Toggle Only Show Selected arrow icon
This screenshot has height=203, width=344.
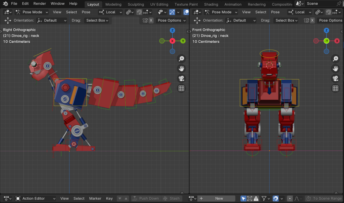pyautogui.click(x=243, y=199)
